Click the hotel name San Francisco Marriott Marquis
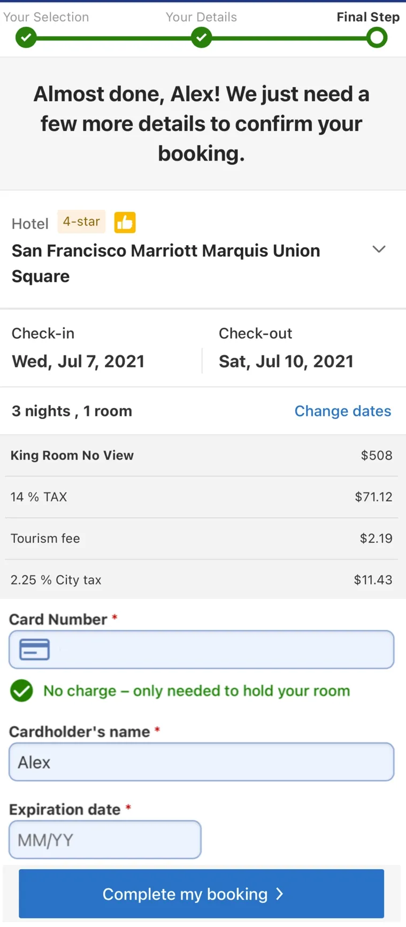 pyautogui.click(x=166, y=263)
